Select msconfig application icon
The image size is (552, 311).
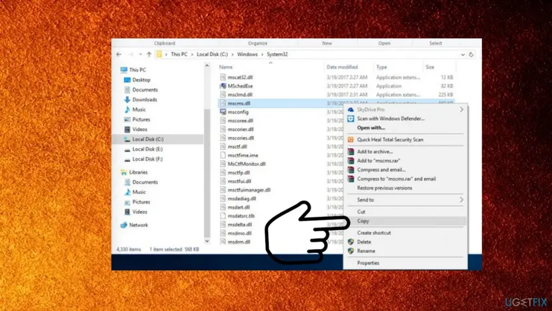(223, 111)
